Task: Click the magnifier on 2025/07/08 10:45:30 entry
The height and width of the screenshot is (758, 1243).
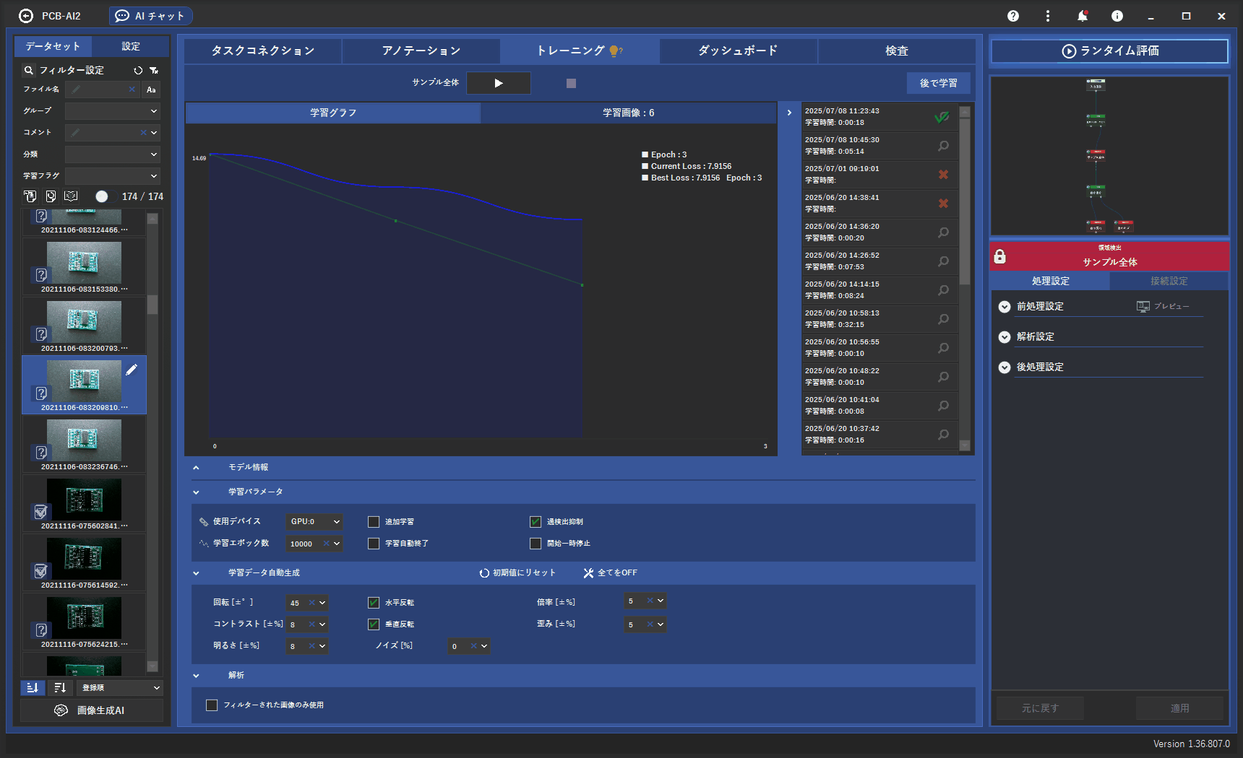Action: click(943, 146)
